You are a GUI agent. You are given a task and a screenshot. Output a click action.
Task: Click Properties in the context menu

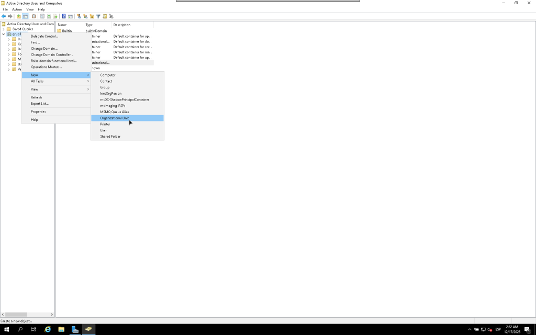(x=38, y=111)
